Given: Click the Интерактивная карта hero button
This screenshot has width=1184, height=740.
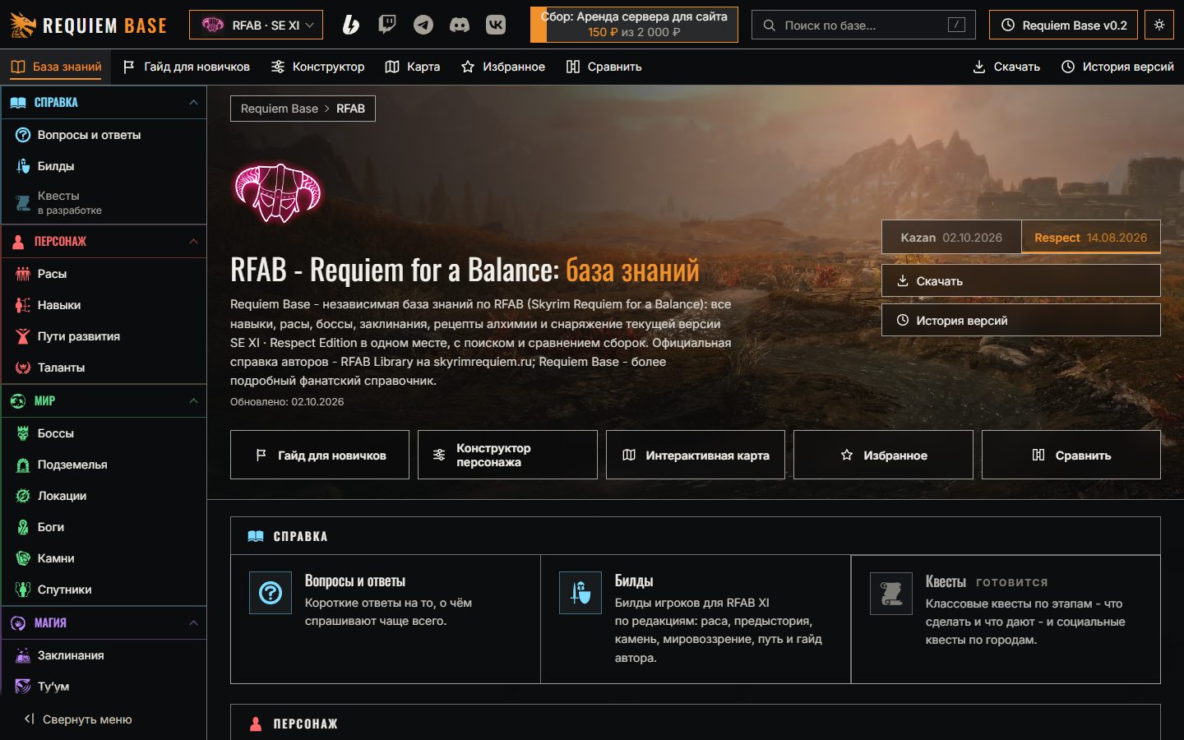Looking at the screenshot, I should (x=696, y=455).
